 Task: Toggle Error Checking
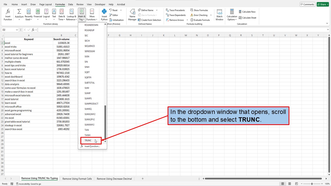coord(200,15)
